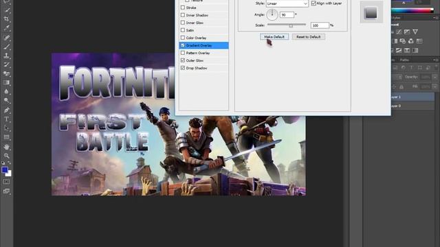Select the Crop tool
This screenshot has width=440, height=247.
click(6, 19)
